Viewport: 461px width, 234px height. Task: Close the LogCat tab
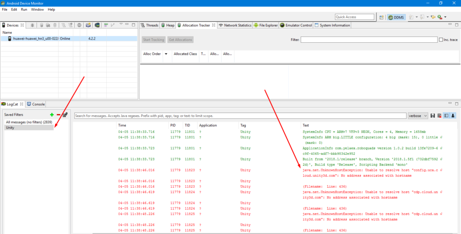pos(22,104)
